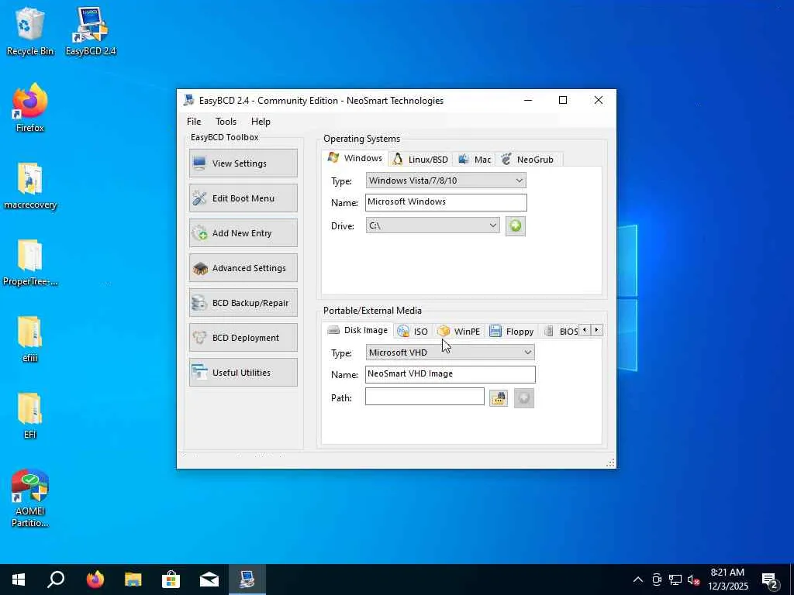Open the Help menu
This screenshot has width=794, height=595.
pos(261,122)
